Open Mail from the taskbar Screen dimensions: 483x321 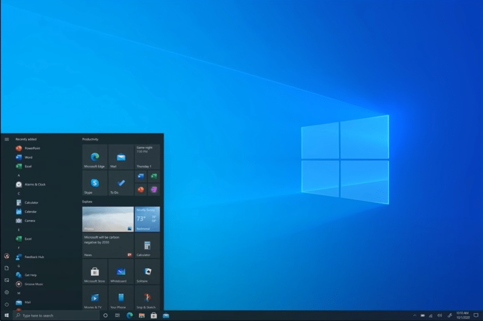click(166, 315)
